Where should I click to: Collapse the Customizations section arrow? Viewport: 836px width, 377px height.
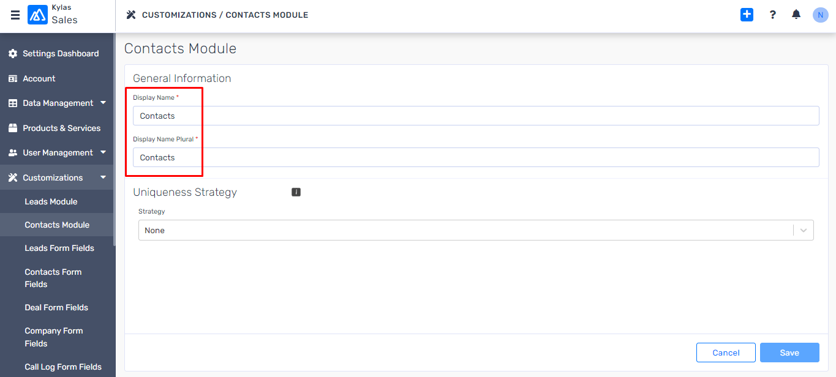(x=103, y=177)
